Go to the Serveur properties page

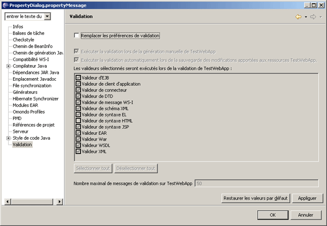21,132
